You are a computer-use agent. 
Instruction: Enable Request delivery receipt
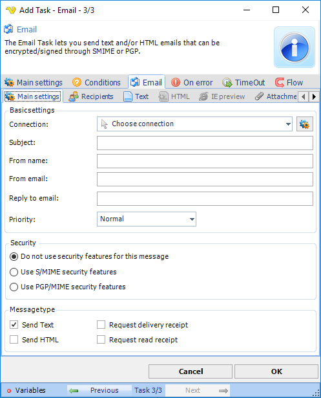click(101, 325)
